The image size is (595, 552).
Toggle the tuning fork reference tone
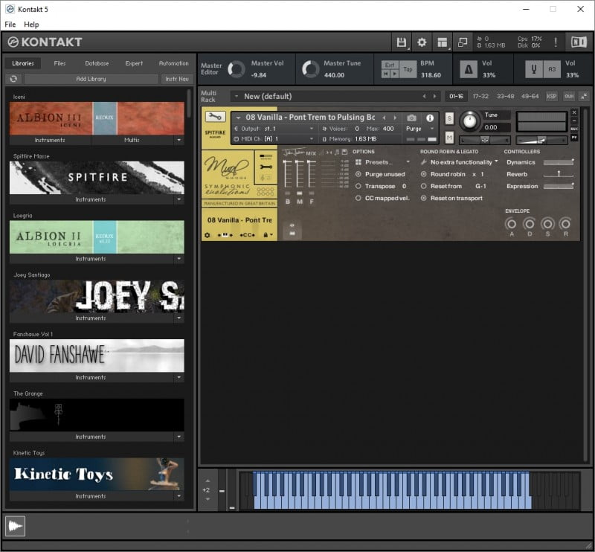click(x=534, y=69)
